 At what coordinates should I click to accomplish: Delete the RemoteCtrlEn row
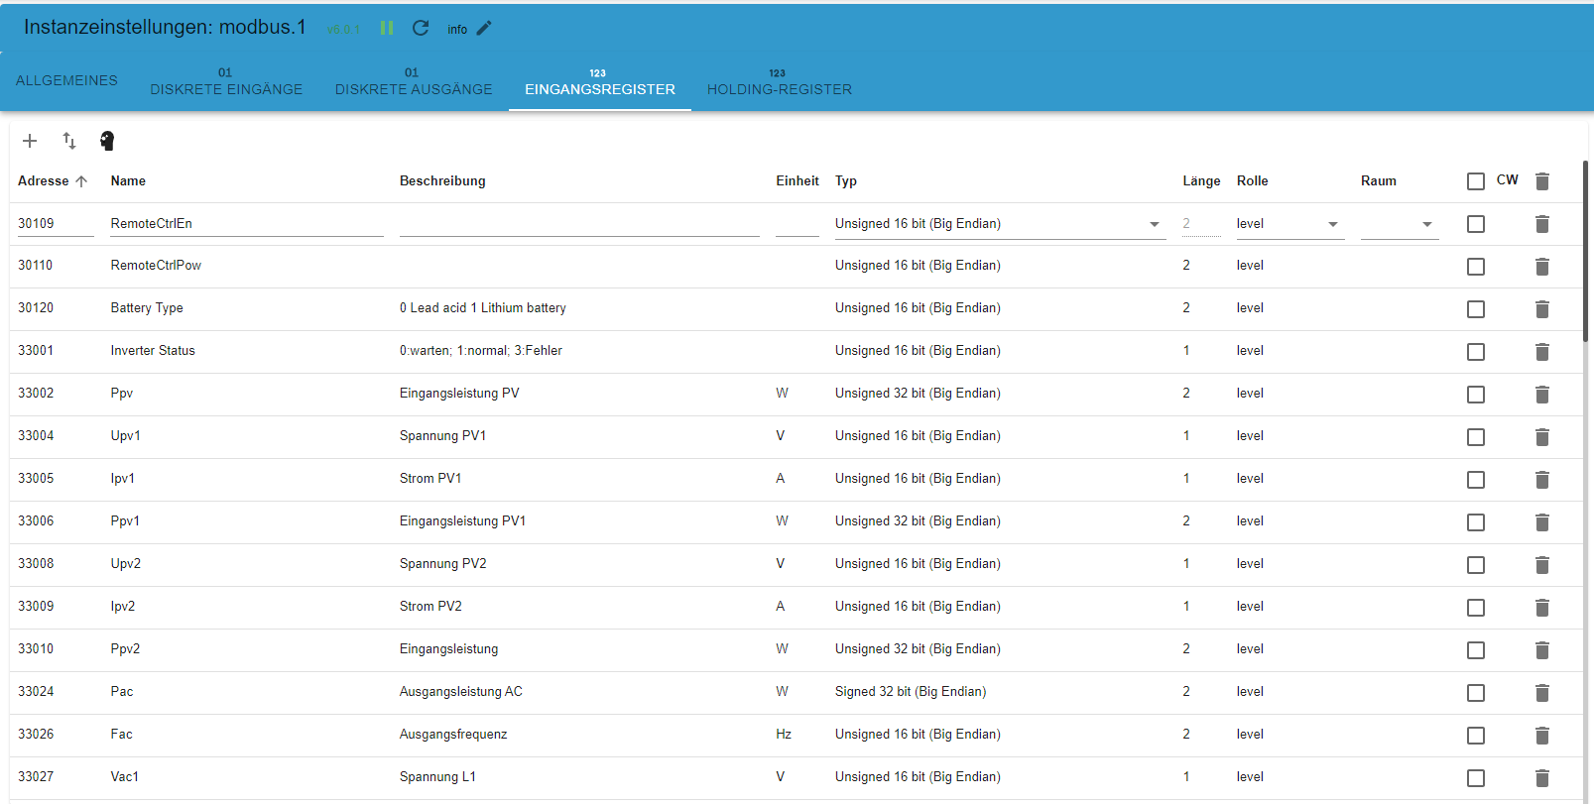[1542, 224]
